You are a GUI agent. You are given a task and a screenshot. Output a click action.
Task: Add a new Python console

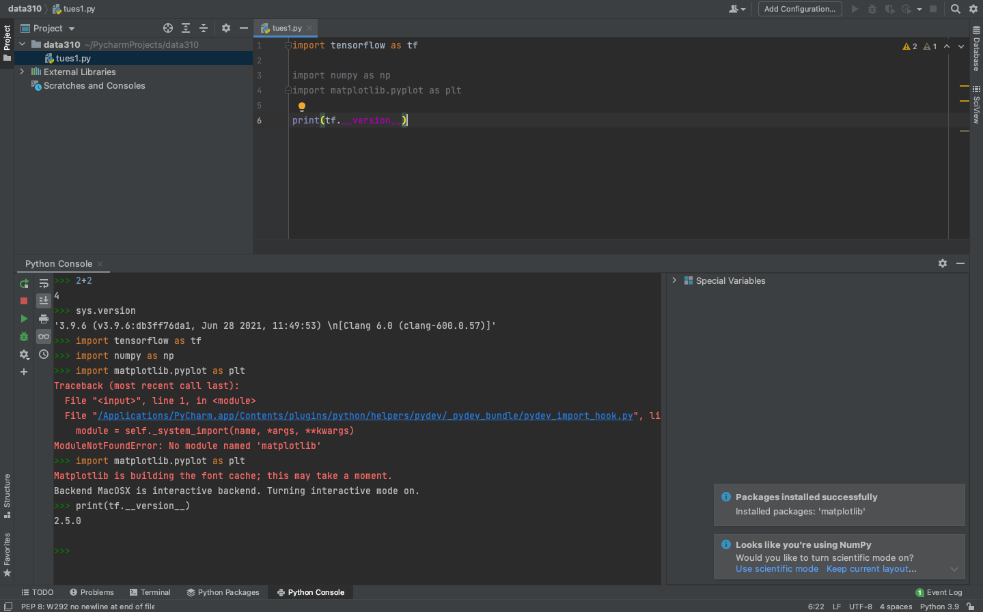[24, 372]
